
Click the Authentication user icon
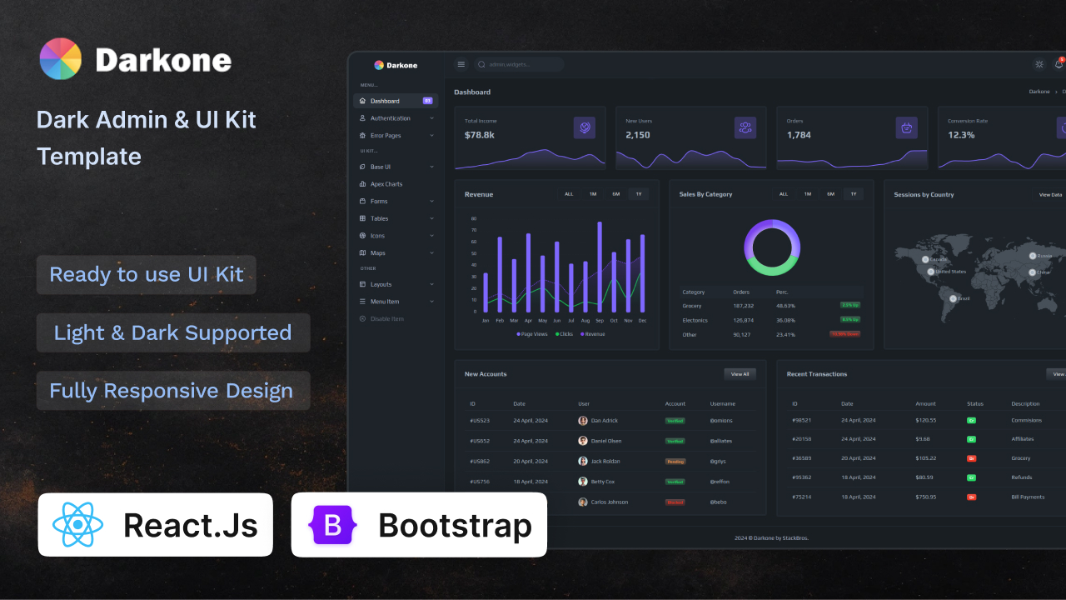pos(362,118)
